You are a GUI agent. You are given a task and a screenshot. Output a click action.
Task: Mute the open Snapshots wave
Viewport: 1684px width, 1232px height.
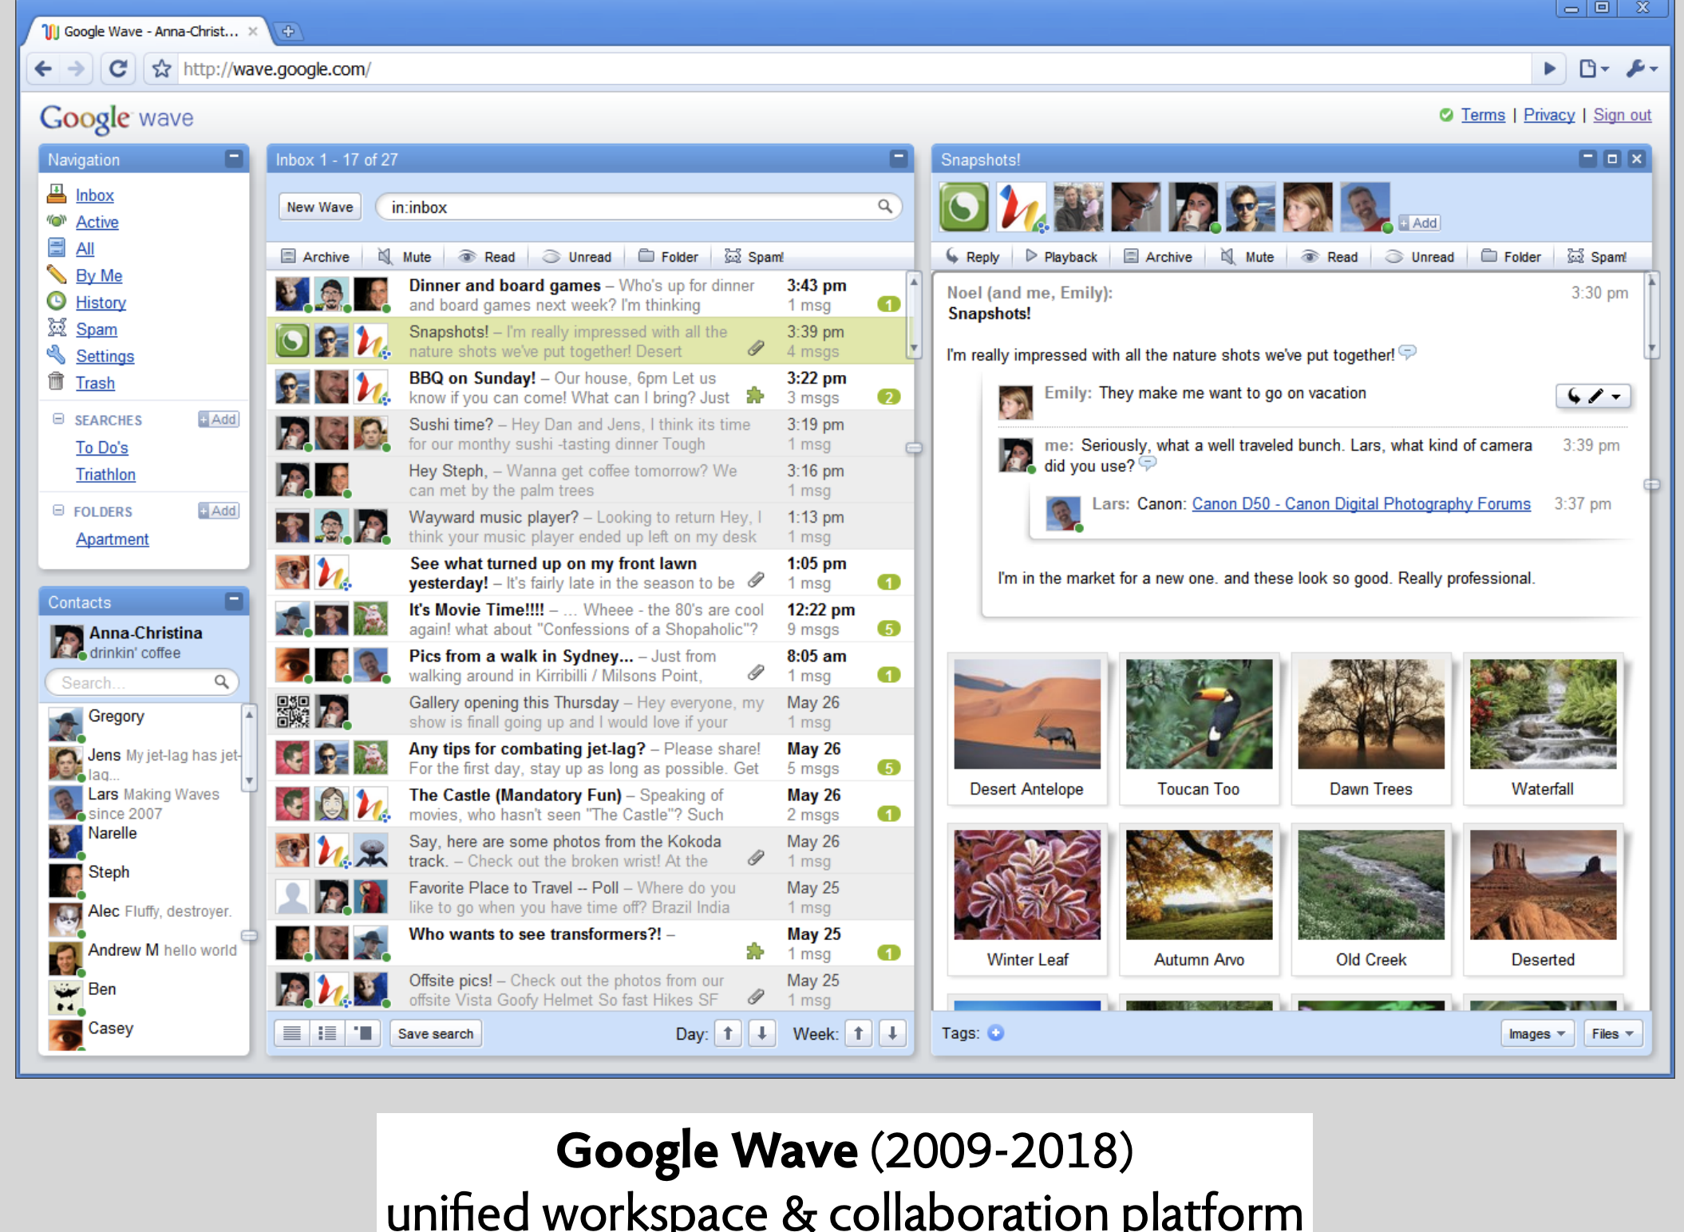point(1247,256)
